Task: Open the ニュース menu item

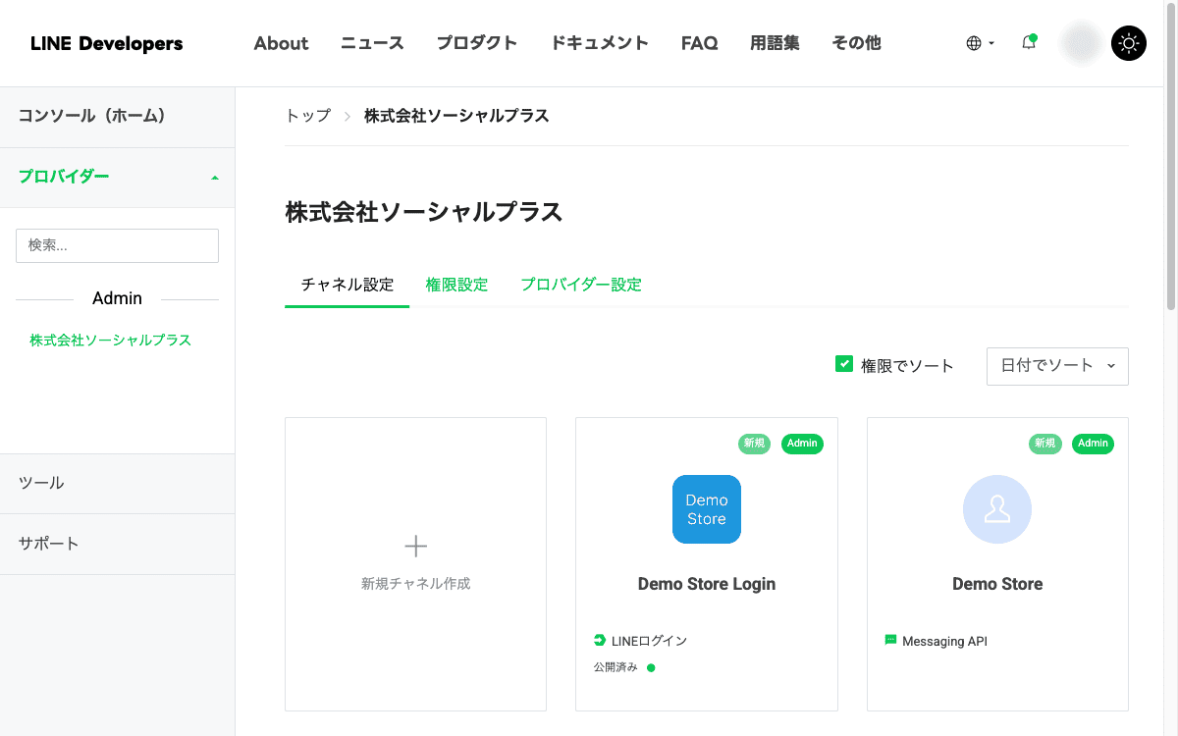Action: coord(372,43)
